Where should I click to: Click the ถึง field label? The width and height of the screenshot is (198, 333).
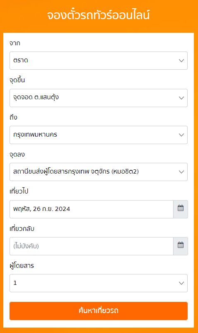(13, 117)
